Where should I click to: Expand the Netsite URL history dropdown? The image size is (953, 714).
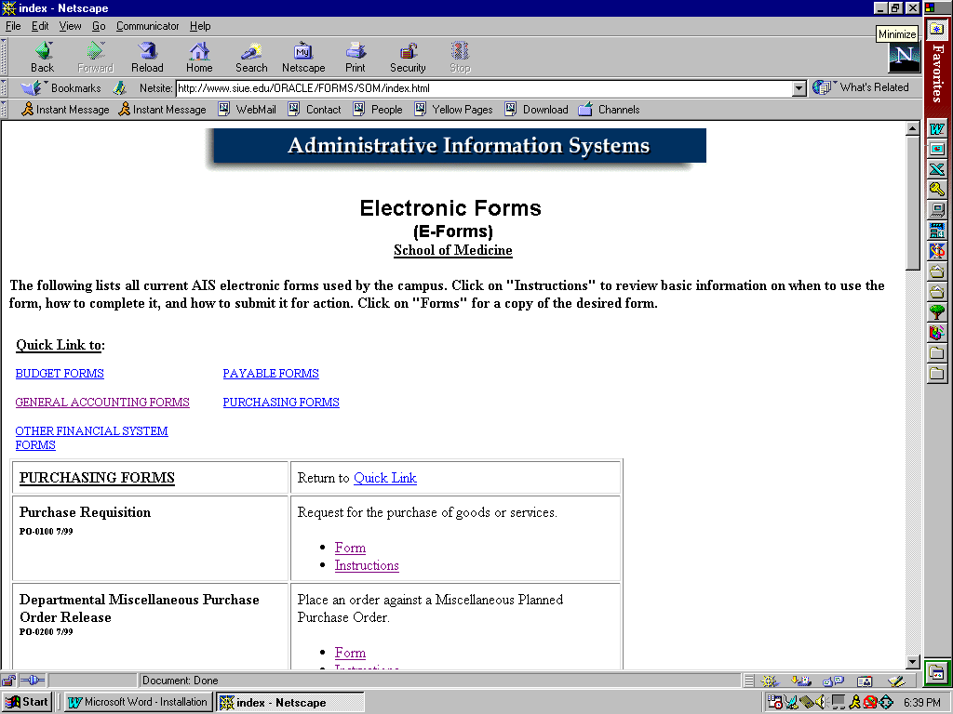pyautogui.click(x=799, y=88)
